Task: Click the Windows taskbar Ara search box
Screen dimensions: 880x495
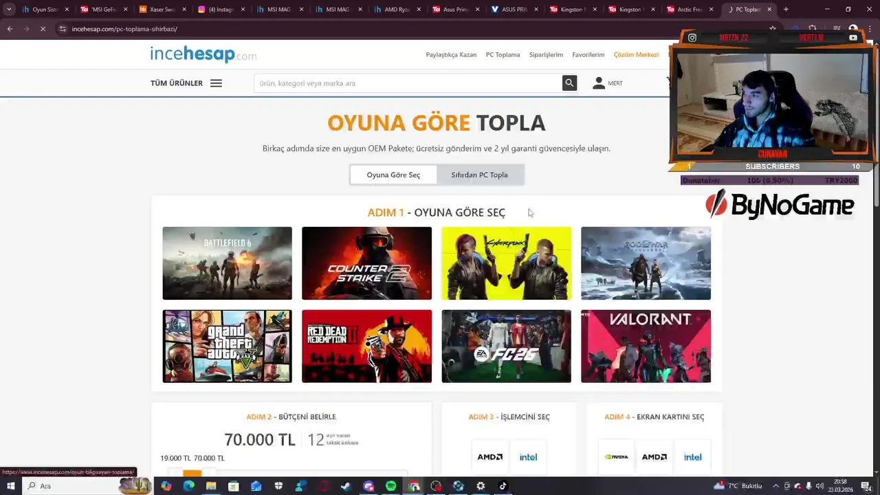Action: tap(86, 486)
